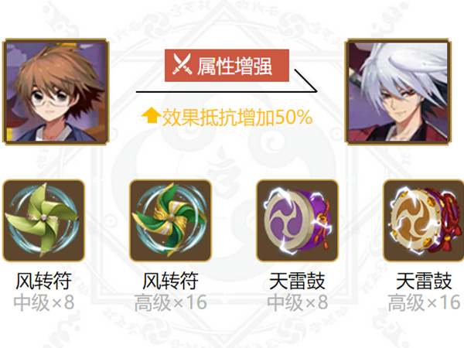The width and height of the screenshot is (464, 348).
Task: Click the 高级×16 text under 天雷鼓
Action: tap(424, 302)
